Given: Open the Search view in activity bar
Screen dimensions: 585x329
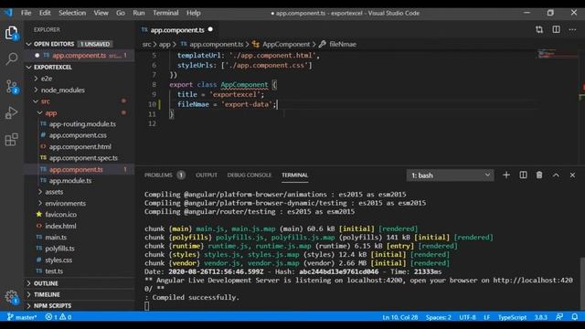Looking at the screenshot, I should click(12, 58).
